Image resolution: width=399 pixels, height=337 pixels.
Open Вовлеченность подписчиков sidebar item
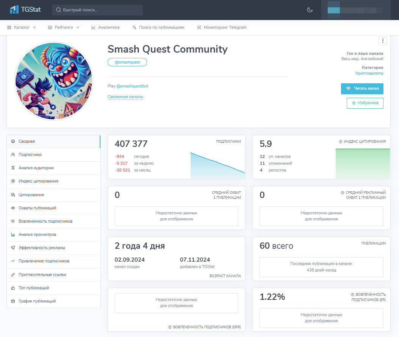pyautogui.click(x=53, y=221)
